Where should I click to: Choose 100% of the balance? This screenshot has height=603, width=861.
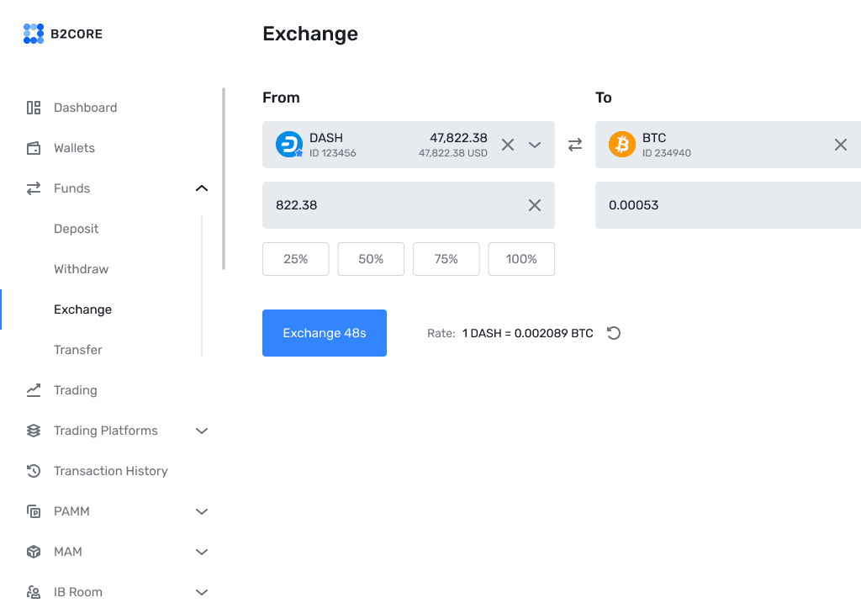tap(521, 259)
